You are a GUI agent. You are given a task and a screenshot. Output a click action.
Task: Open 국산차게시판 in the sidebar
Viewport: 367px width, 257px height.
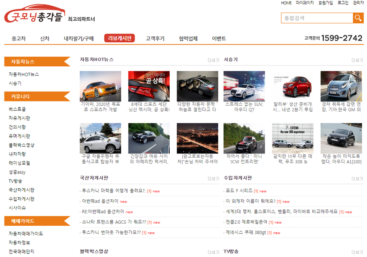(x=22, y=190)
